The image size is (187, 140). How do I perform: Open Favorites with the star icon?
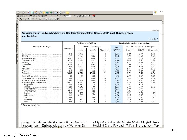(44, 13)
